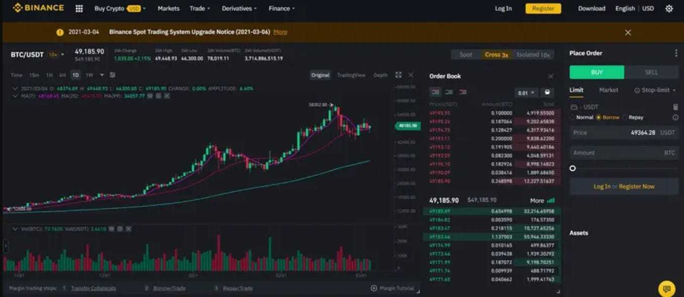Select the Normal order mode radio
This screenshot has width=684, height=297.
click(x=572, y=117)
